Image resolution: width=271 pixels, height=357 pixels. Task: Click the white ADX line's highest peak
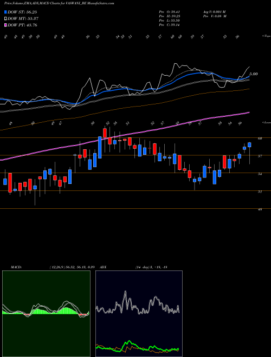coord(125,292)
